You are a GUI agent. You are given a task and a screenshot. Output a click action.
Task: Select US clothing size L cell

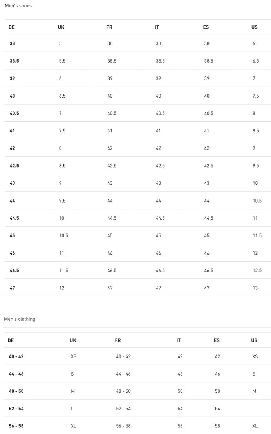point(253,409)
